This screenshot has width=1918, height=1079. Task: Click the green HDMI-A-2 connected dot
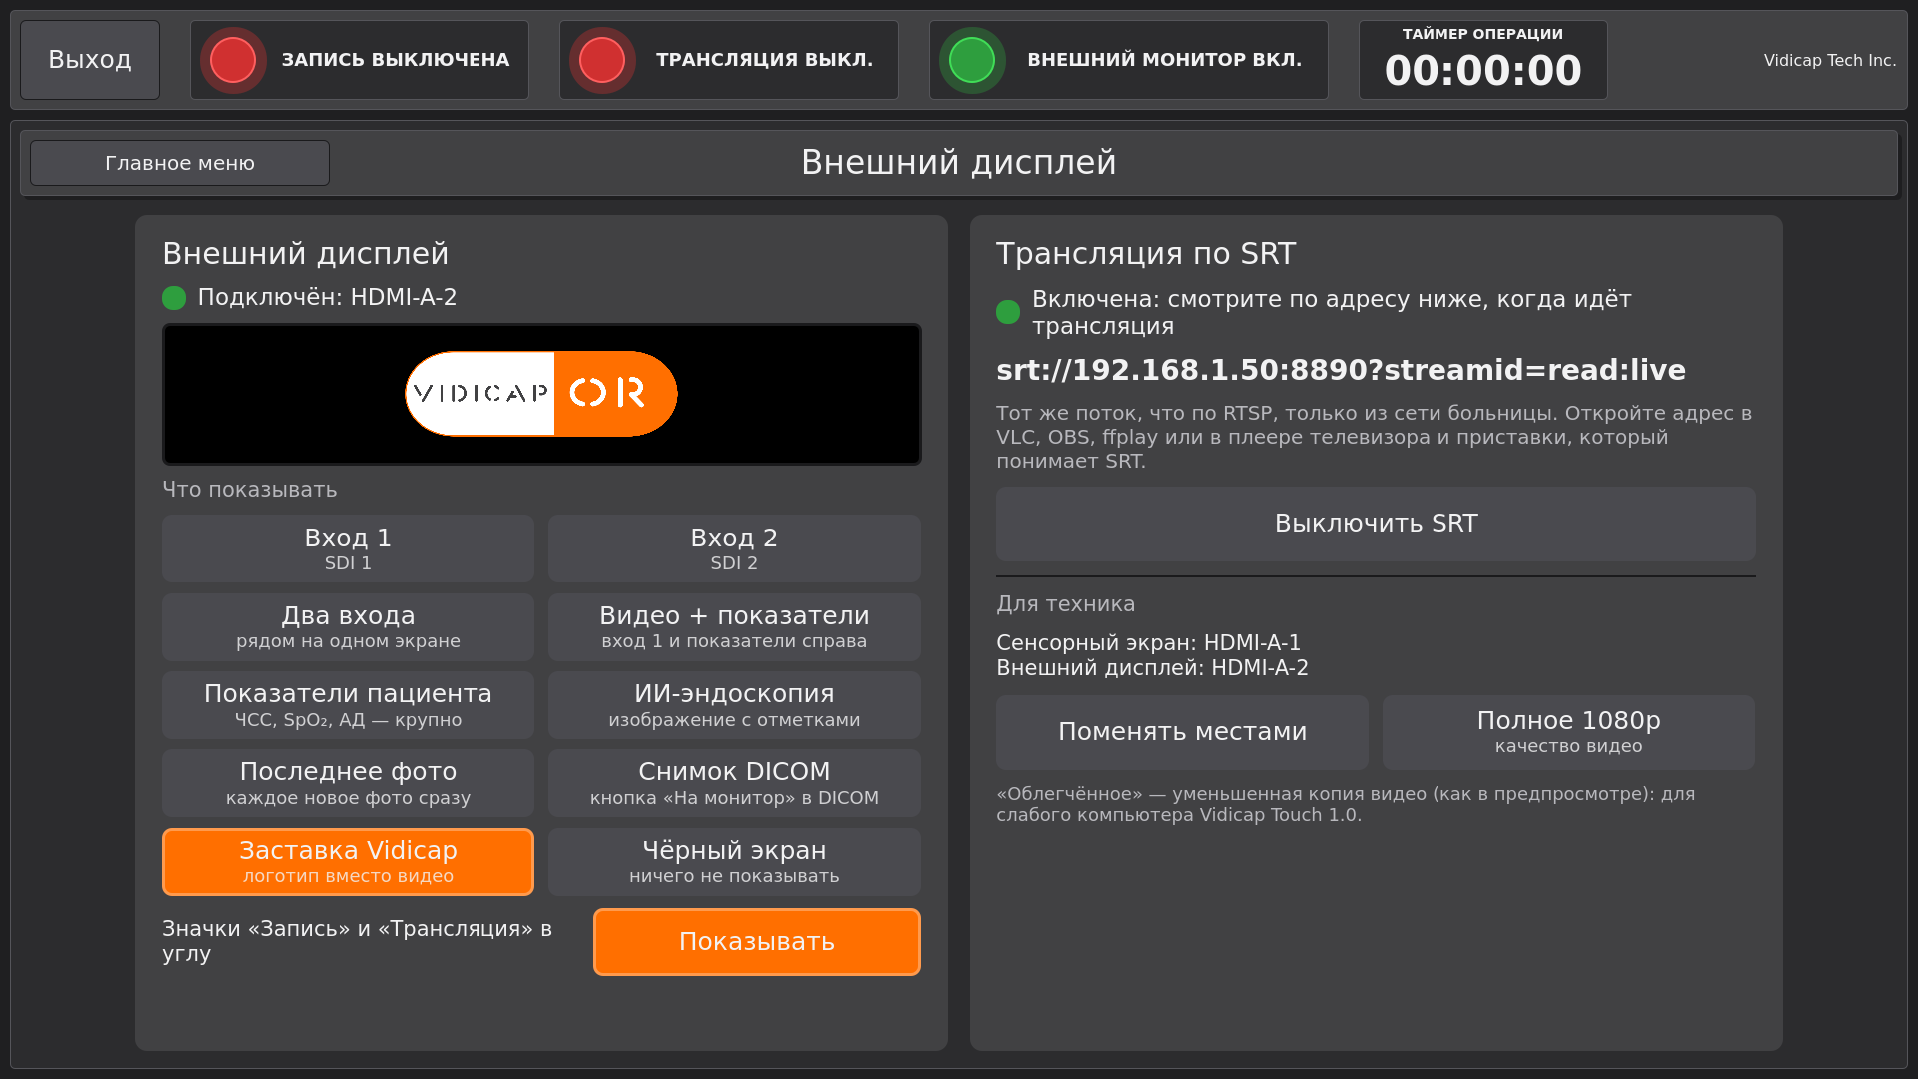(x=174, y=298)
